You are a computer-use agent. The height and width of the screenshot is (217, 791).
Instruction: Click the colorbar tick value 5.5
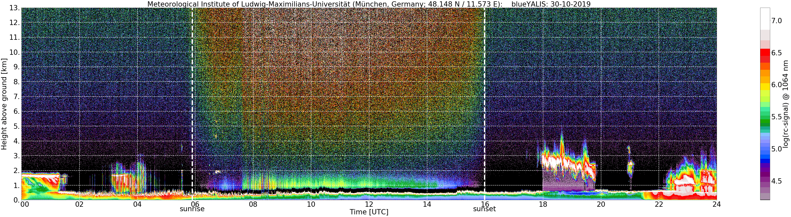(777, 117)
